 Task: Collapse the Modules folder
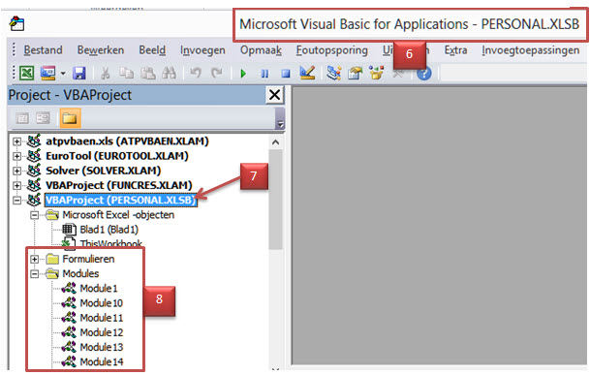pyautogui.click(x=34, y=273)
